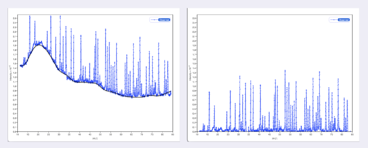Screen dimensions: 368x148
Task: Click the 50 x-axis tick in right chart
Action: 279,135
